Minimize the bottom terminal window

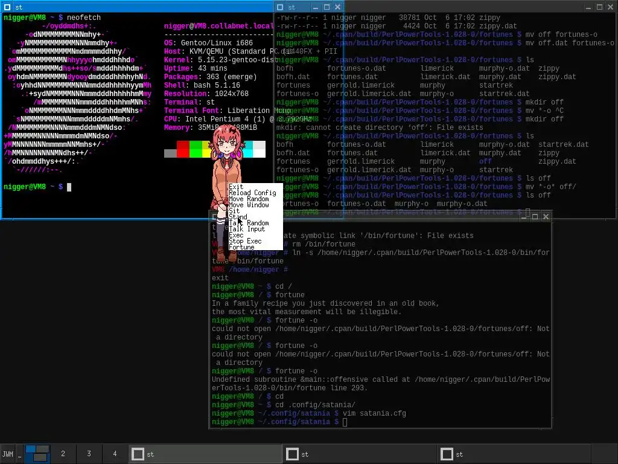(524, 217)
